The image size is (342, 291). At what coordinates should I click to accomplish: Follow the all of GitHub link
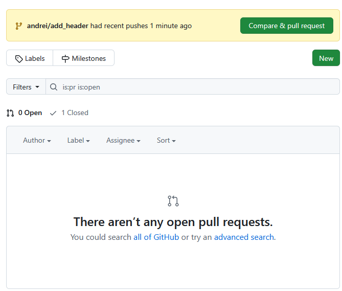pyautogui.click(x=156, y=237)
